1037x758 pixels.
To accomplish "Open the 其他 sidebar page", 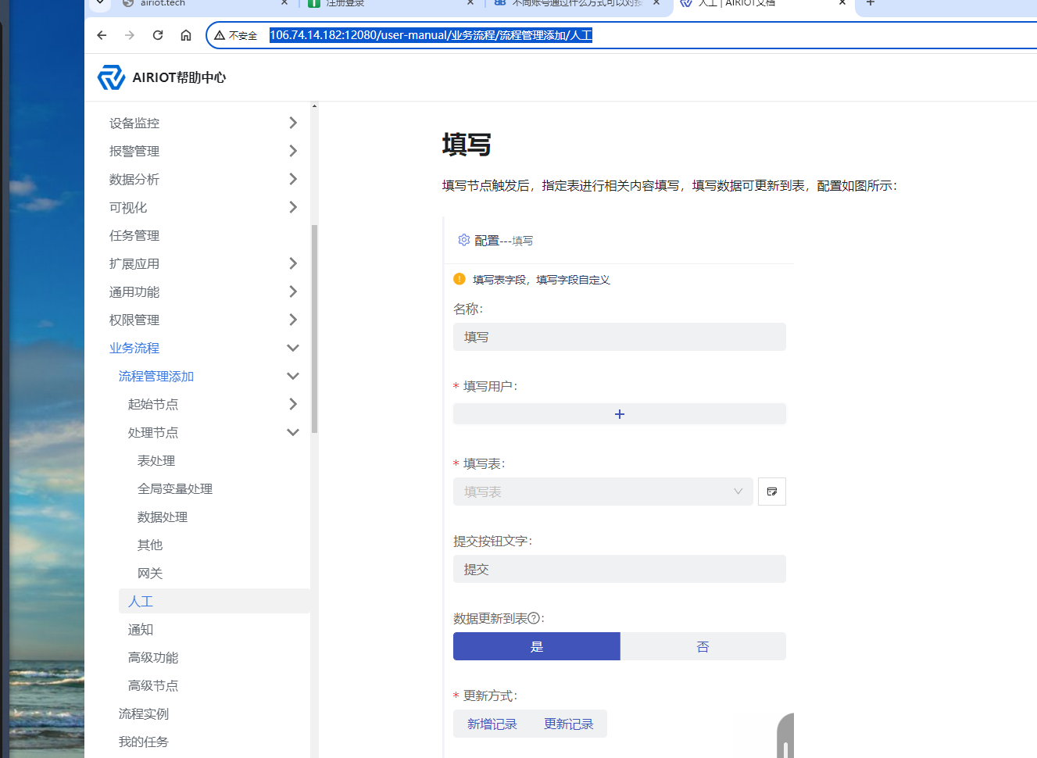I will 150,545.
